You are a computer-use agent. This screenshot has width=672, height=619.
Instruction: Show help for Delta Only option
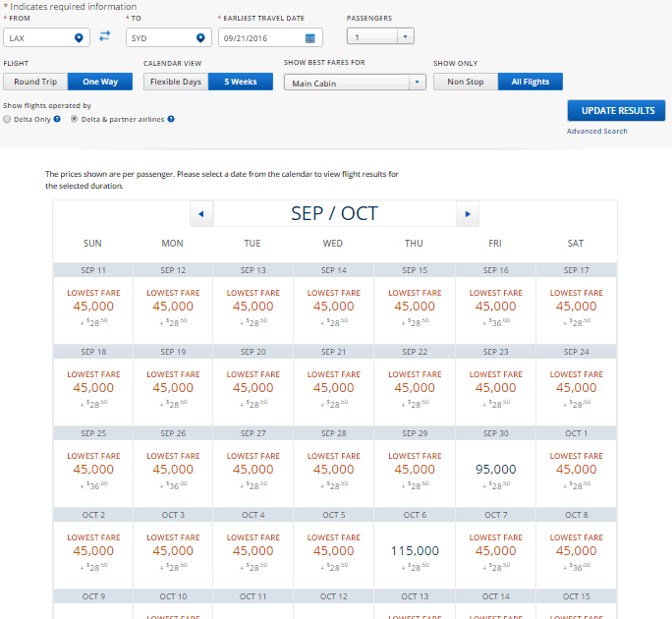point(57,119)
